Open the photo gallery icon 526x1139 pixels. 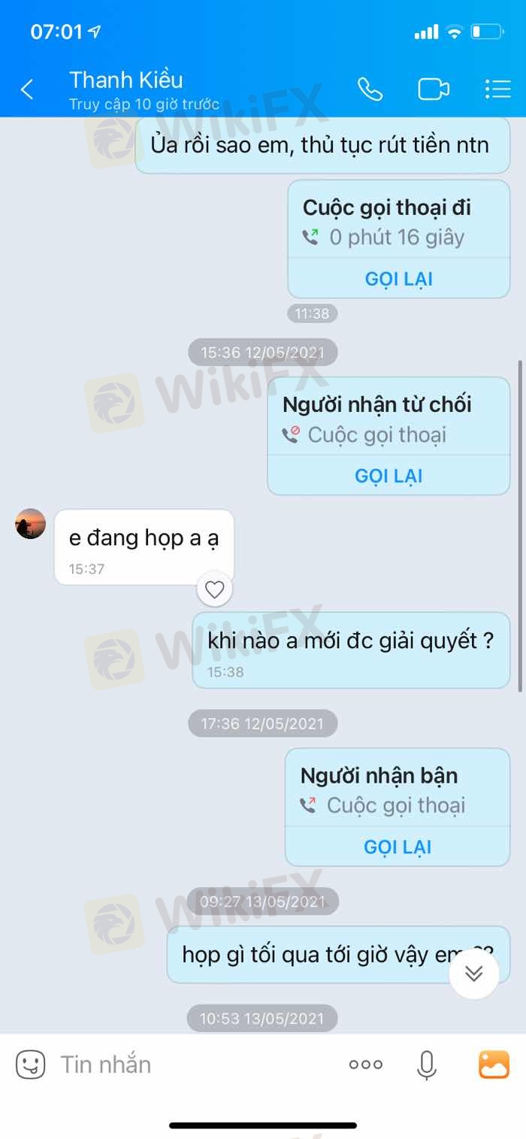(x=494, y=1065)
